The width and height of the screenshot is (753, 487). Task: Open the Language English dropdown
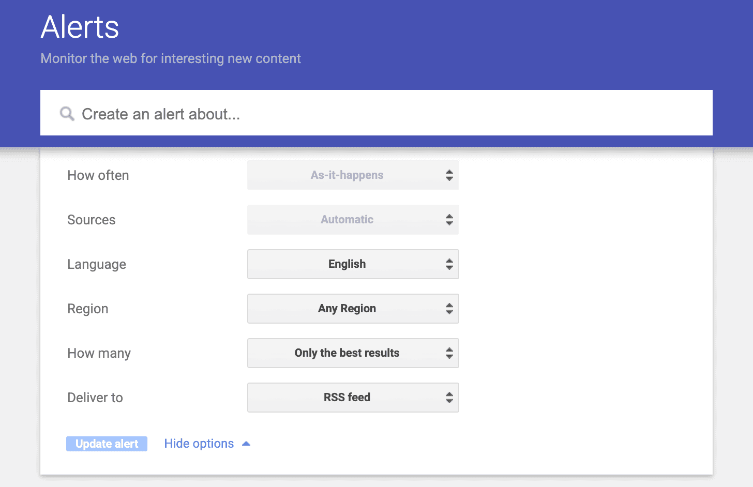pyautogui.click(x=353, y=264)
